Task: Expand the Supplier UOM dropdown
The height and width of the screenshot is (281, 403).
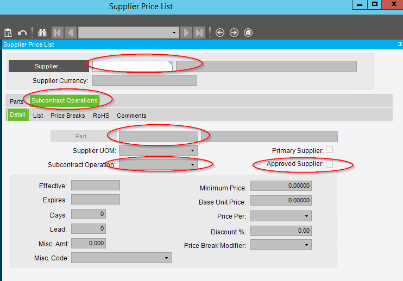Action: pos(192,150)
